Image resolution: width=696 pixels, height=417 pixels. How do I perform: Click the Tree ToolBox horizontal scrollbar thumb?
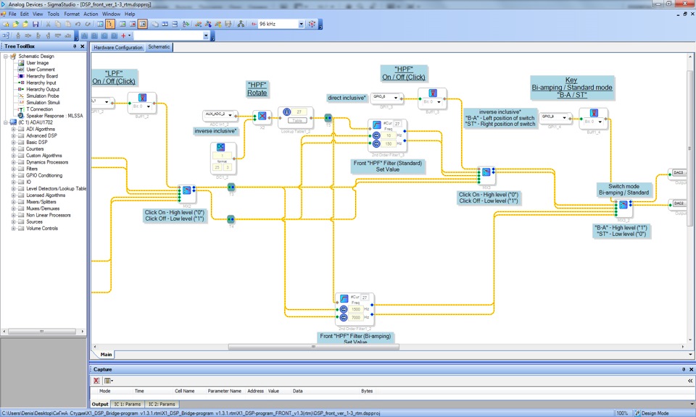tap(41, 332)
